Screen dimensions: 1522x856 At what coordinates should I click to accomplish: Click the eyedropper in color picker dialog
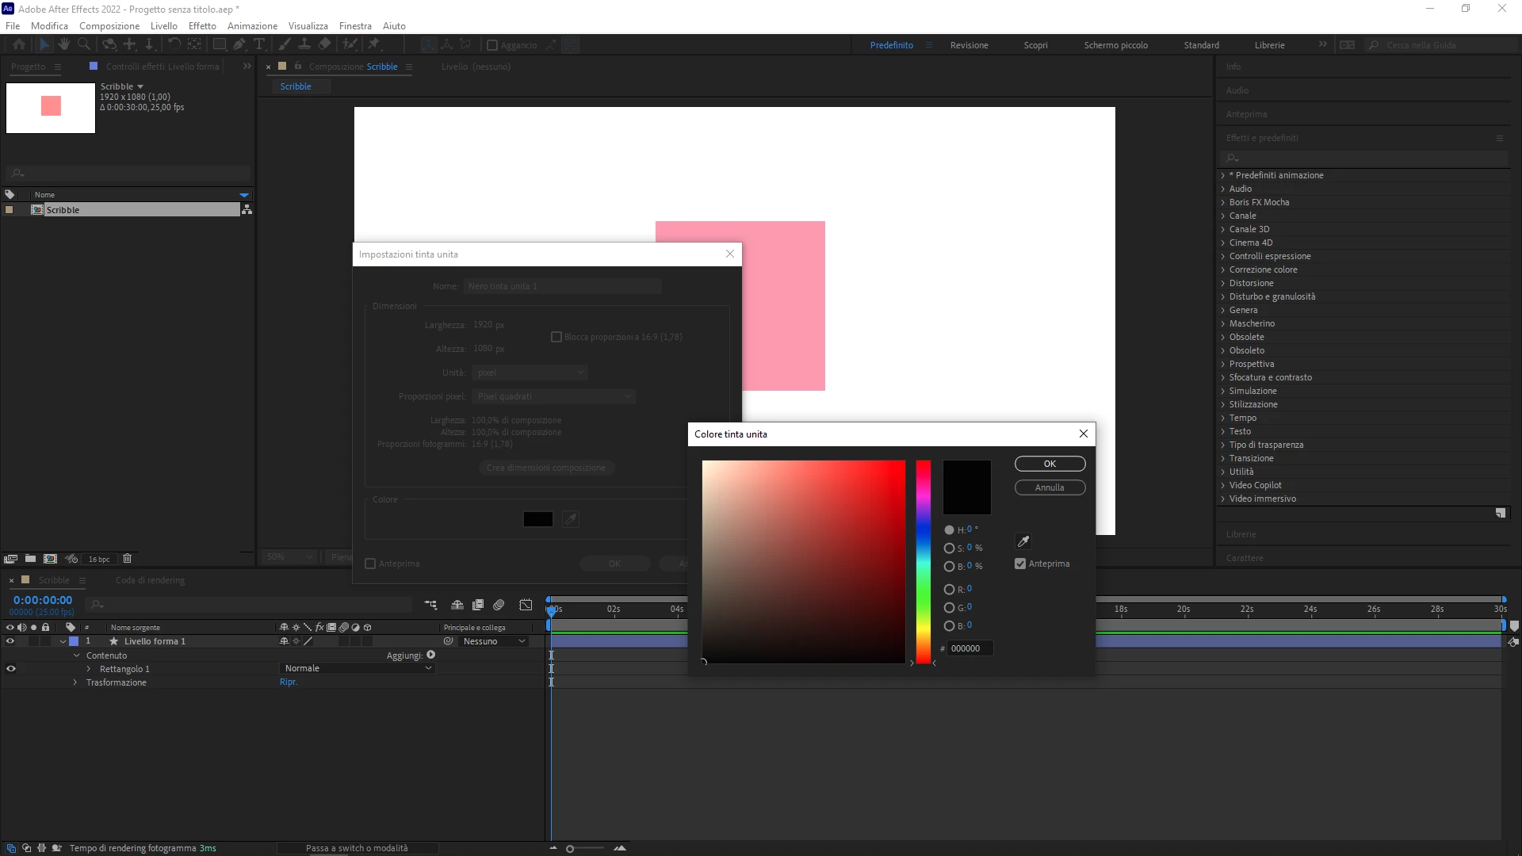coord(1023,541)
